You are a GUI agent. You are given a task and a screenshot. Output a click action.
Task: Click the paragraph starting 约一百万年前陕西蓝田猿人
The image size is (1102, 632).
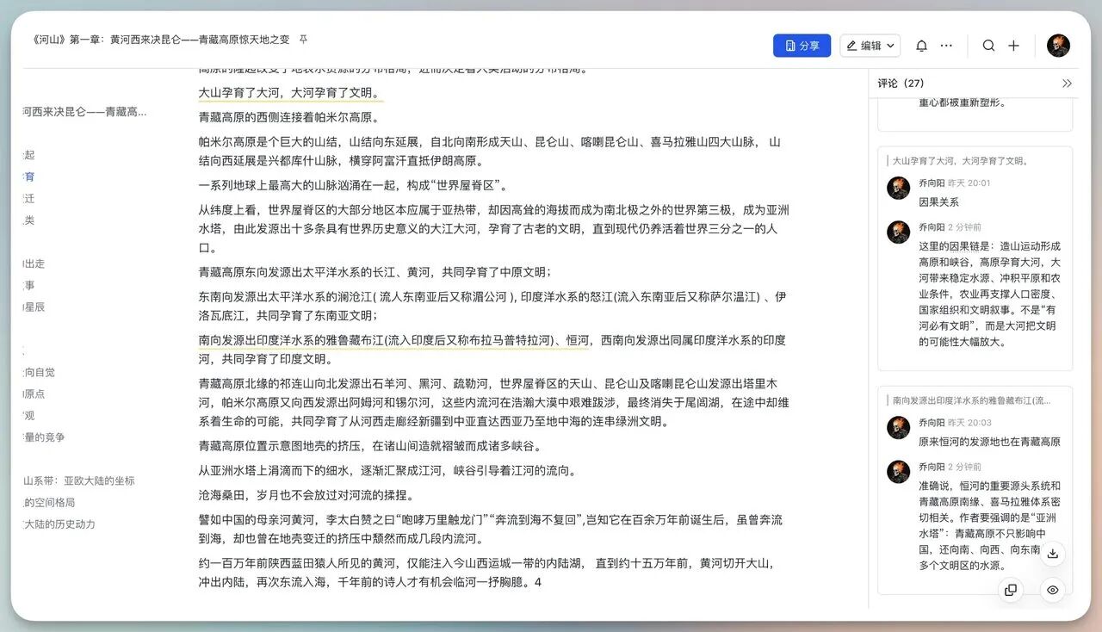point(489,573)
